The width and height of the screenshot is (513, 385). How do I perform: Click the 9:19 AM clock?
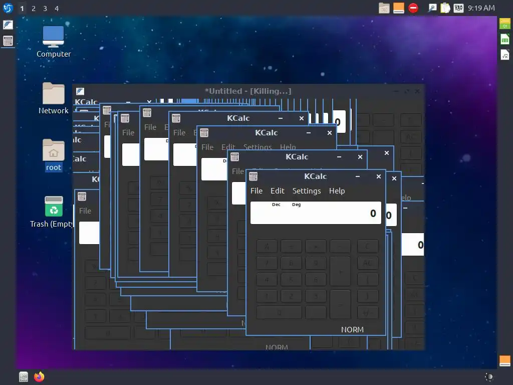(x=481, y=8)
